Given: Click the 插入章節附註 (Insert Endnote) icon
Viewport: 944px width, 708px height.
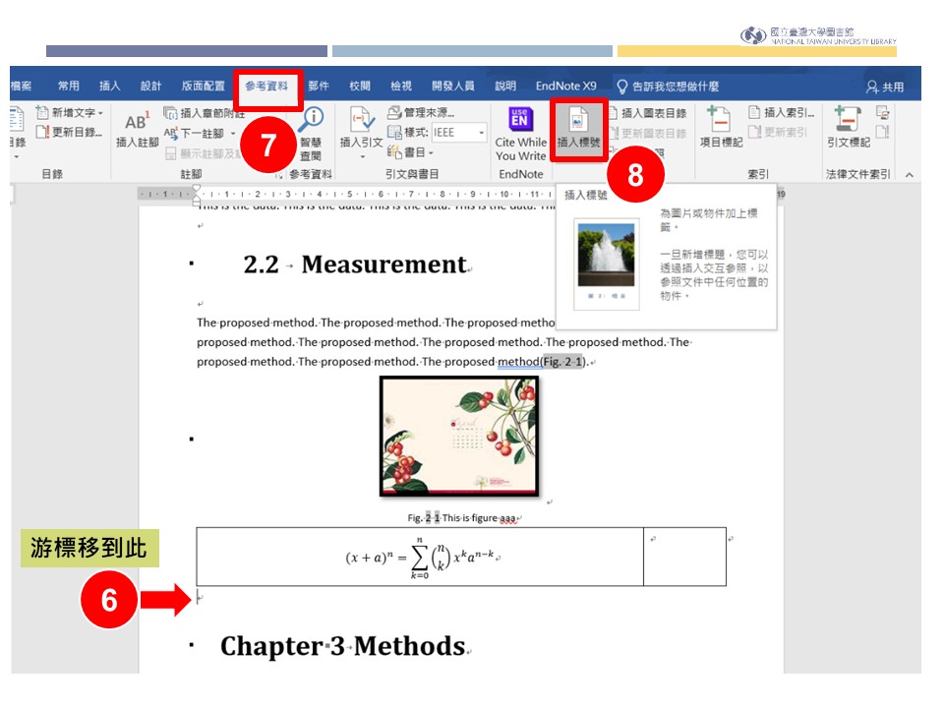Looking at the screenshot, I should pos(170,112).
